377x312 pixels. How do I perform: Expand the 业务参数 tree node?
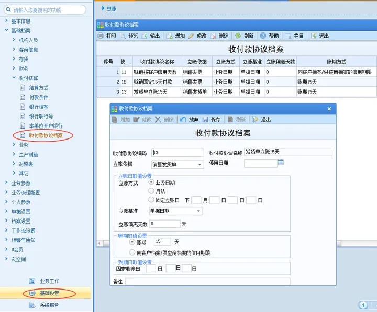7,183
